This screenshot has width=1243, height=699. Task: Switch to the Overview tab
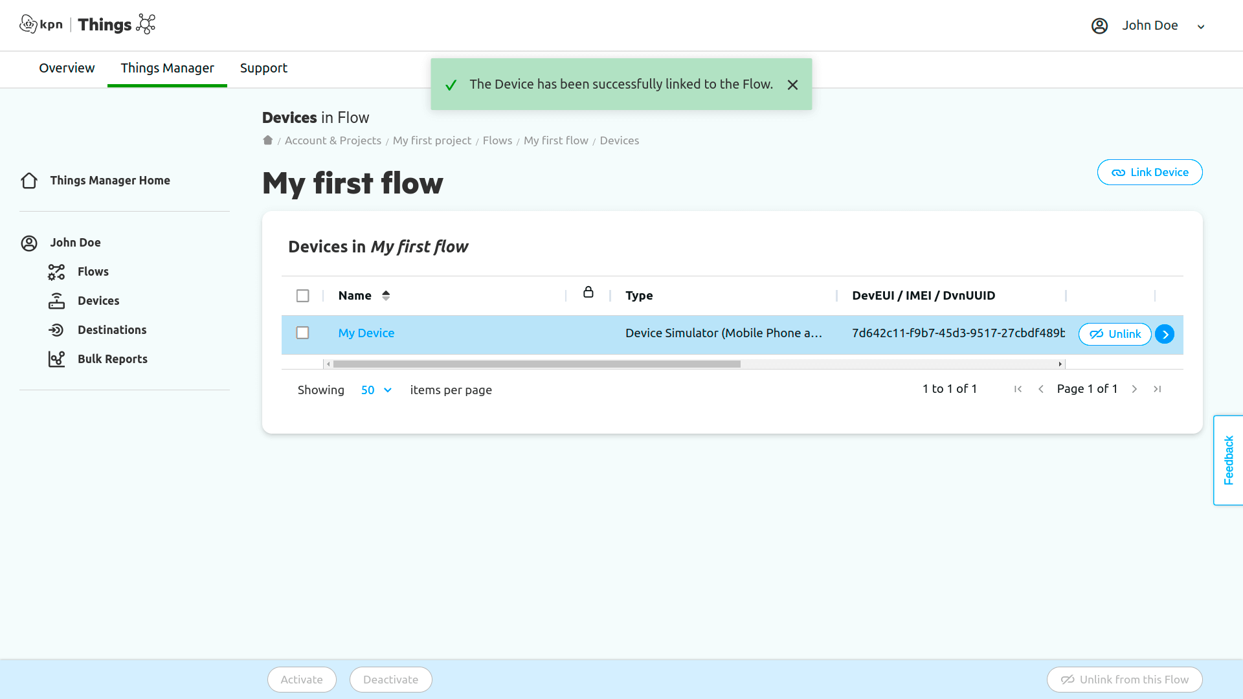pos(67,68)
